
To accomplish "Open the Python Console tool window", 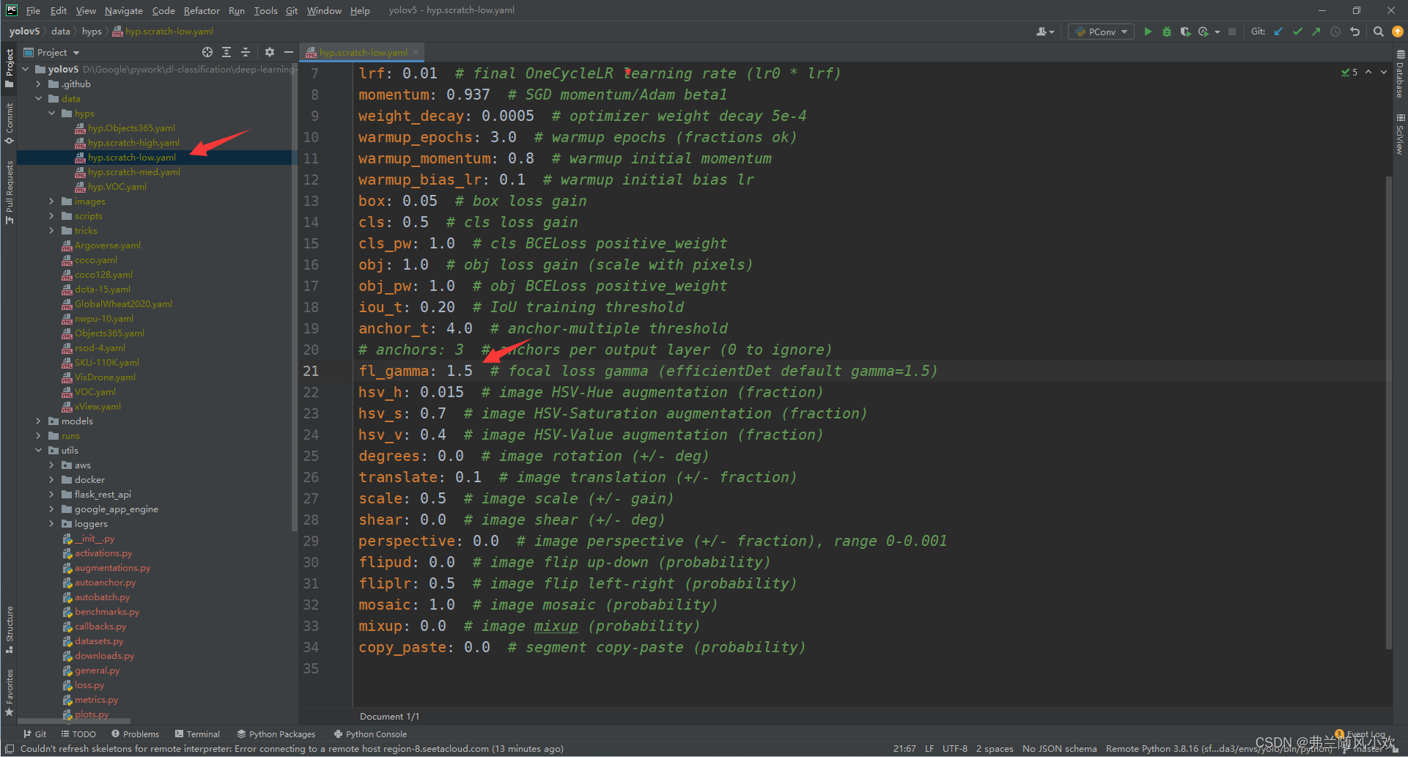I will pyautogui.click(x=370, y=734).
